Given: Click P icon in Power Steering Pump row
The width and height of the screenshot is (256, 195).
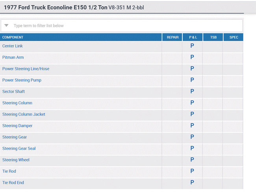Looking at the screenshot, I should point(192,80).
